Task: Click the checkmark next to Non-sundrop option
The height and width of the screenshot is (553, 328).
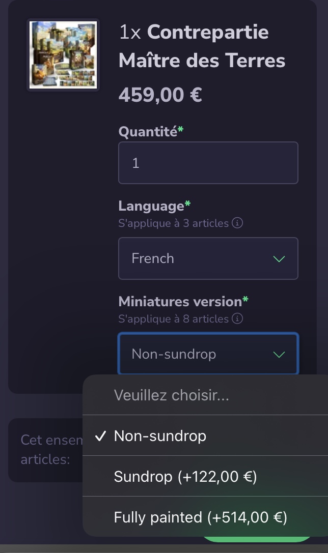Action: [x=101, y=436]
